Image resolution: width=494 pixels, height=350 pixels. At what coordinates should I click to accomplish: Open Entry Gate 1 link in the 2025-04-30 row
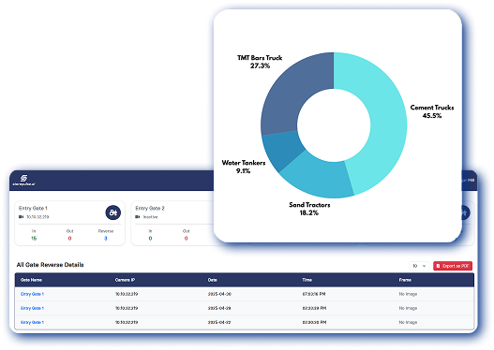32,294
